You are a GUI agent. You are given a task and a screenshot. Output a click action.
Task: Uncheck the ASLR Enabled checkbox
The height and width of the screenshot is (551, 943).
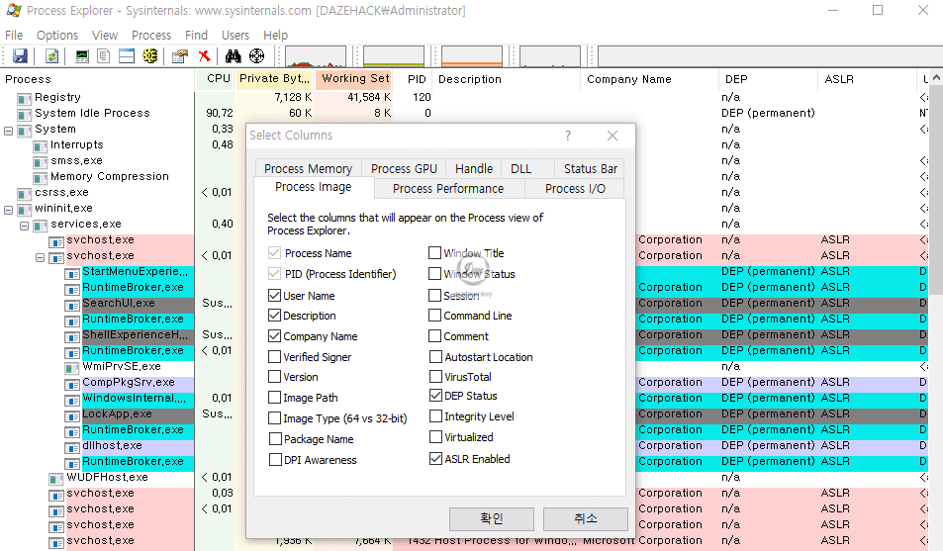(436, 459)
